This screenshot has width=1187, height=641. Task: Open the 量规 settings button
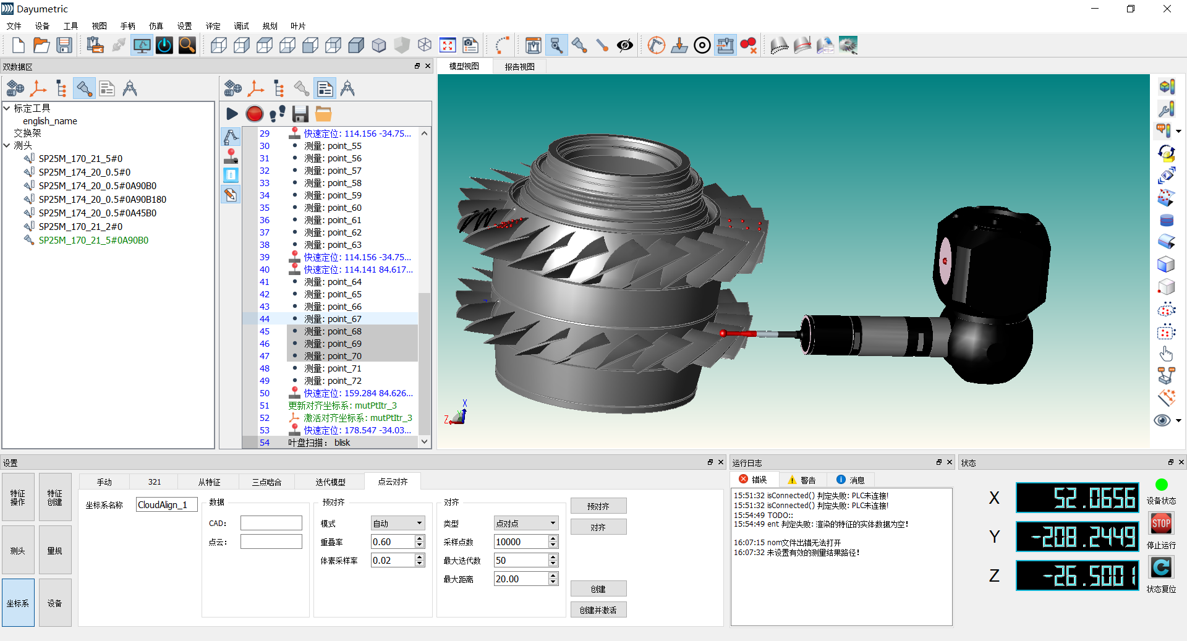pyautogui.click(x=55, y=550)
